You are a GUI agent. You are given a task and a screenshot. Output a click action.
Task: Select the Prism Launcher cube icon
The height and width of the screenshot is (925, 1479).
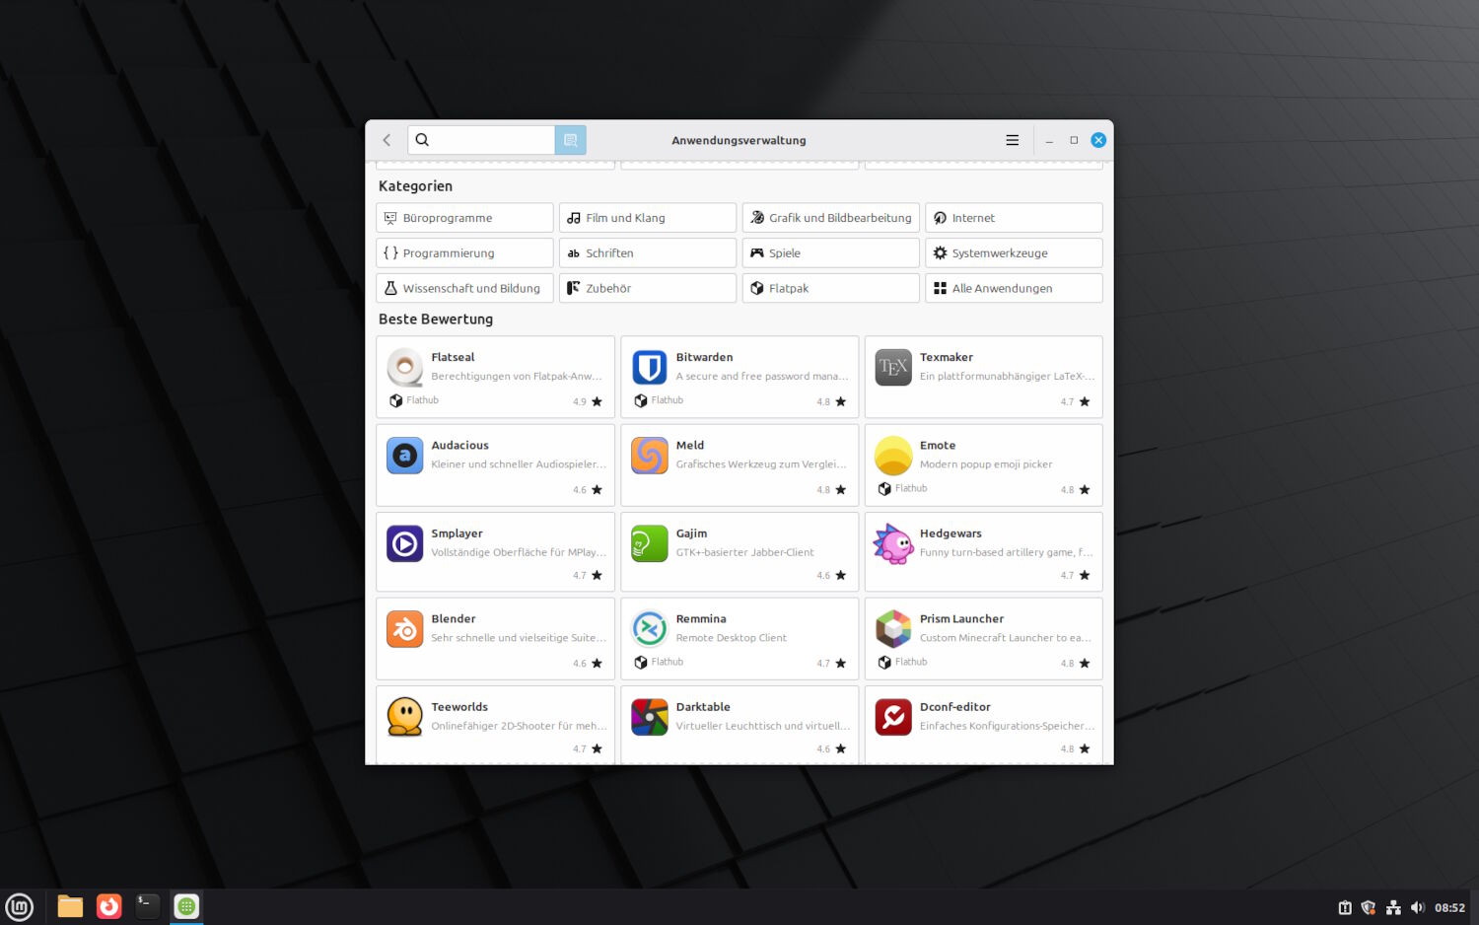coord(893,629)
